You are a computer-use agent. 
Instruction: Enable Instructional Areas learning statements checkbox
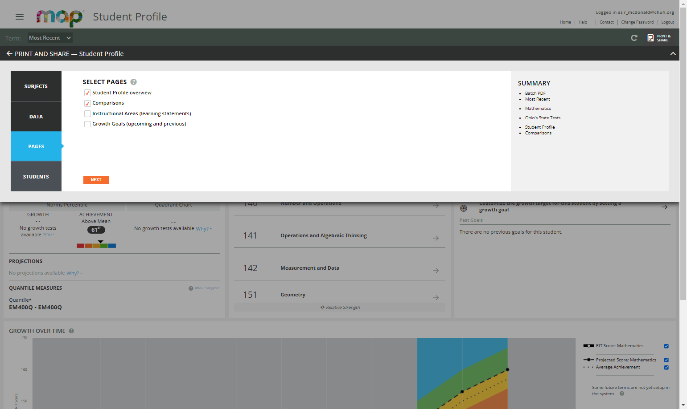tap(87, 113)
